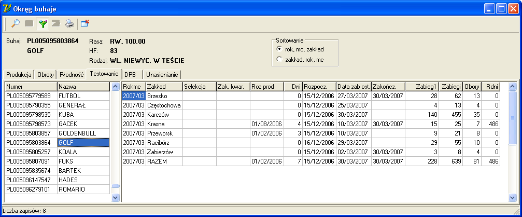522x217 pixels.
Task: Click data table scrollbar up arrow
Action: (x=513, y=87)
